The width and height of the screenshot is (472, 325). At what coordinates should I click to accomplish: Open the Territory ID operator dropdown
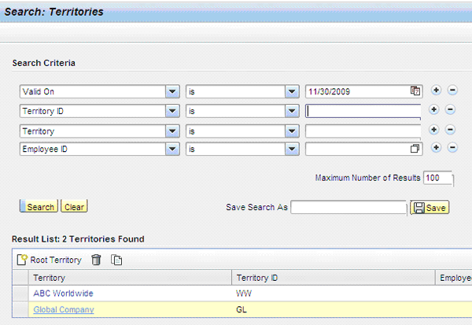point(290,111)
